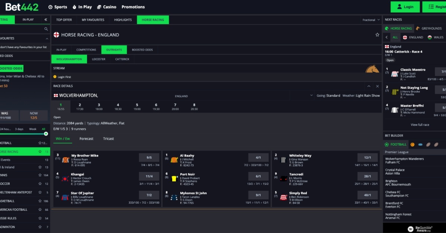The height and width of the screenshot is (233, 446).
Task: Star the Aussie Rules row
Action: [40, 218]
